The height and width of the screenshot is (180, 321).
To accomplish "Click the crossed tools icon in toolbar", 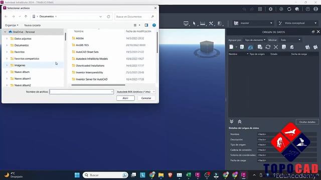I will pos(211,23).
